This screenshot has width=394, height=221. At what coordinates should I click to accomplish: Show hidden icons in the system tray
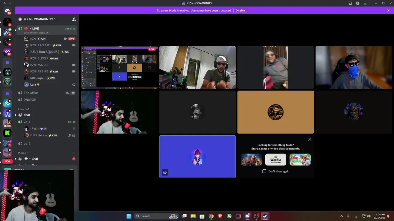click(x=341, y=216)
